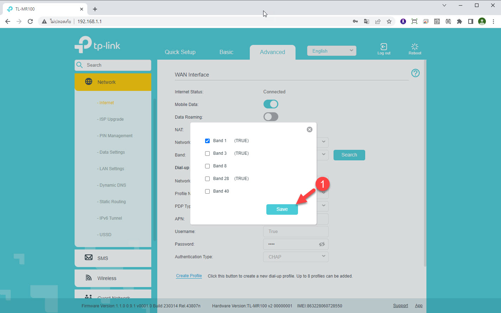The image size is (501, 313).
Task: Click the Create Profile link
Action: [189, 276]
